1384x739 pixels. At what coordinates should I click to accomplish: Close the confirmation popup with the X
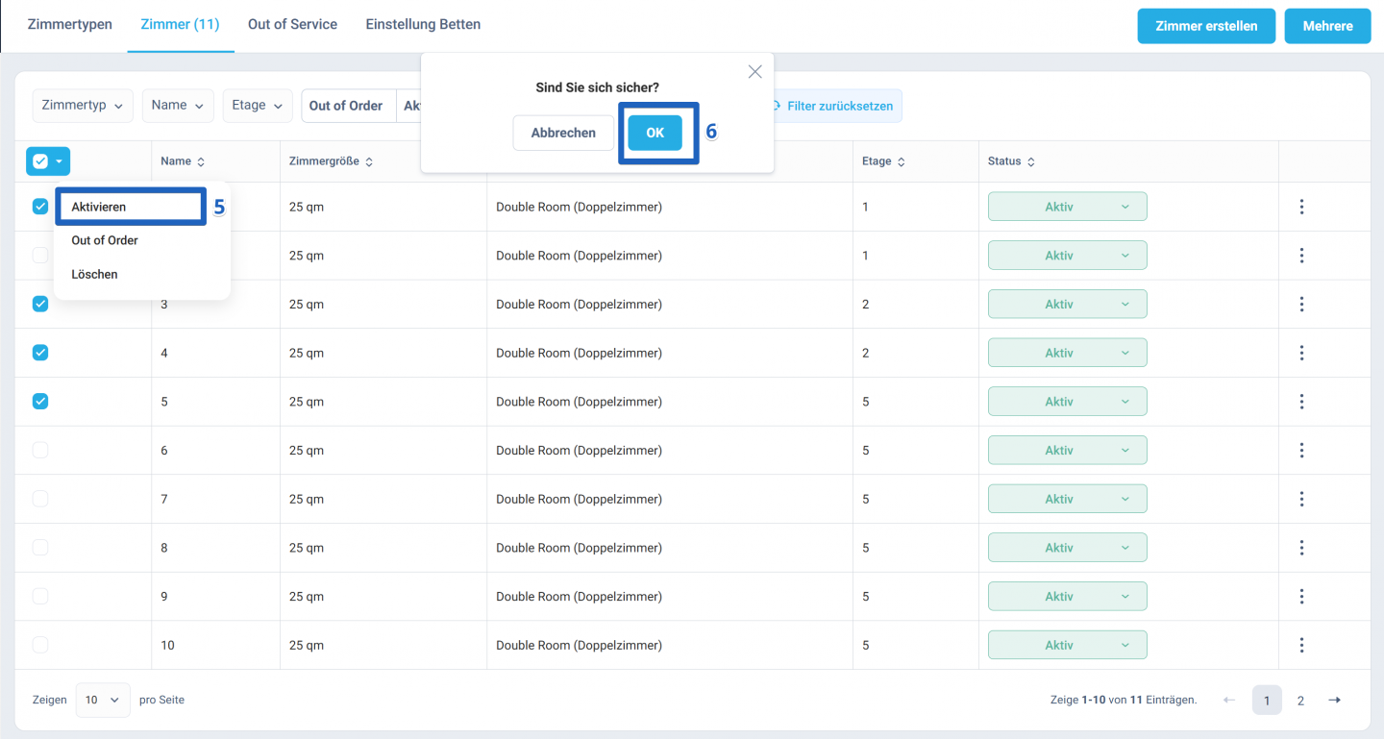point(754,72)
